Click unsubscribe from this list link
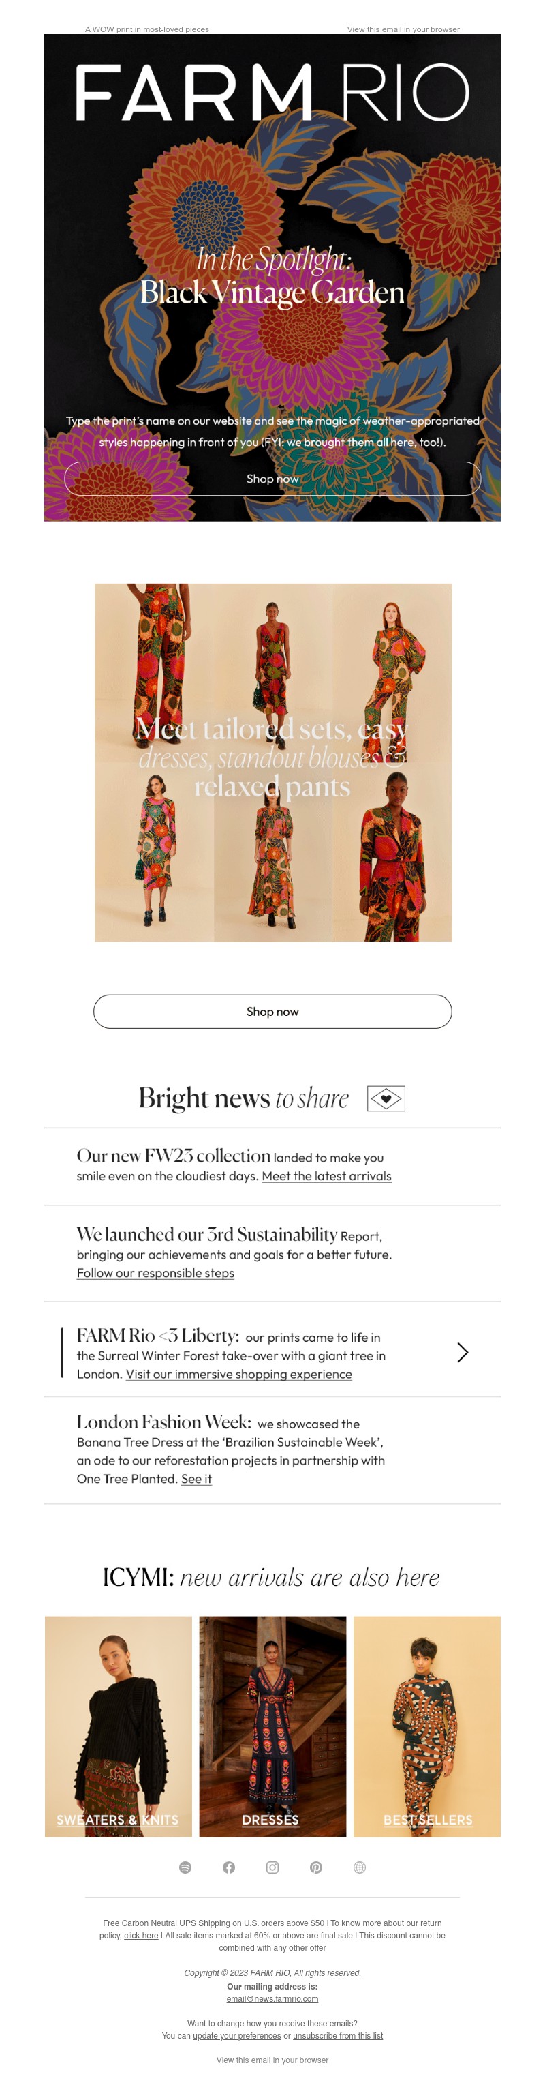This screenshot has height=2100, width=545. 338,2036
